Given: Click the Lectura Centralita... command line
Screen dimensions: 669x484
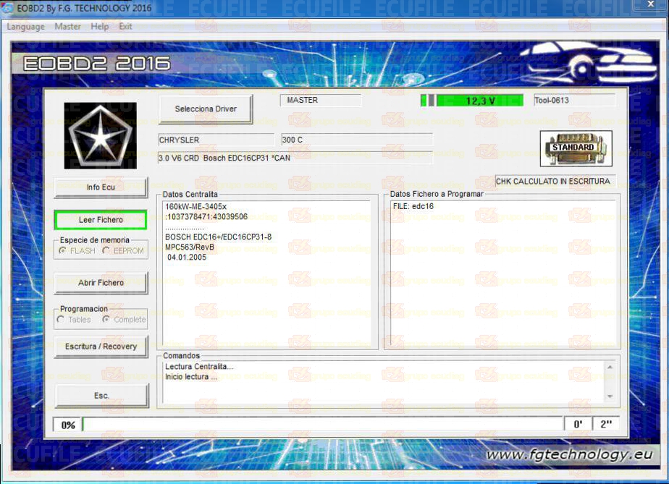Looking at the screenshot, I should 199,366.
